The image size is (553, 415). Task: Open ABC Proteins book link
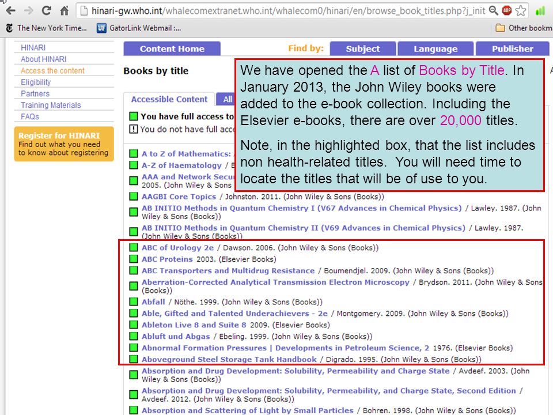(x=167, y=259)
